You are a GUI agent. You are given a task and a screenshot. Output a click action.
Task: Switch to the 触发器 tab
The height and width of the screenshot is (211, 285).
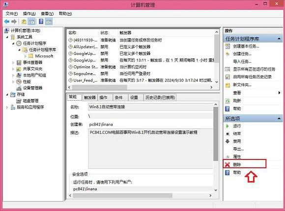pyautogui.click(x=90, y=97)
